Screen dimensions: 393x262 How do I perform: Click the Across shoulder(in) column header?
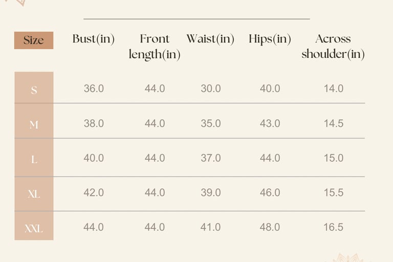pos(333,47)
